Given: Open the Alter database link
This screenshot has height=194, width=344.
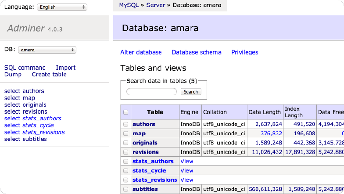Looking at the screenshot, I should pyautogui.click(x=141, y=52).
